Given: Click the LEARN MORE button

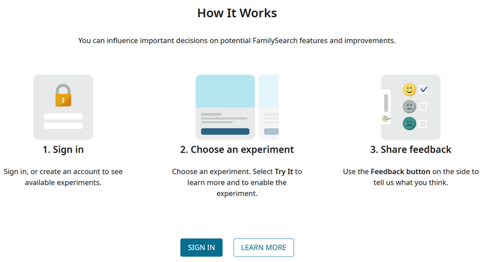Looking at the screenshot, I should [264, 248].
